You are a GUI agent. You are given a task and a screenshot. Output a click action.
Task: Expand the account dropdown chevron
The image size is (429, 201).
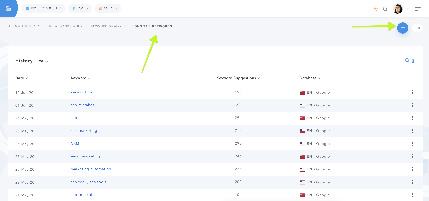tap(407, 9)
